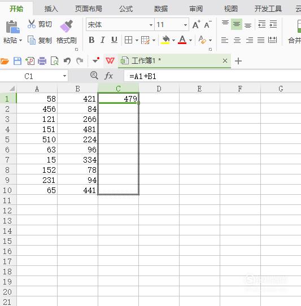Screen dimensions: 301x306
Task: Click the draw border table icon
Action: (x=145, y=40)
